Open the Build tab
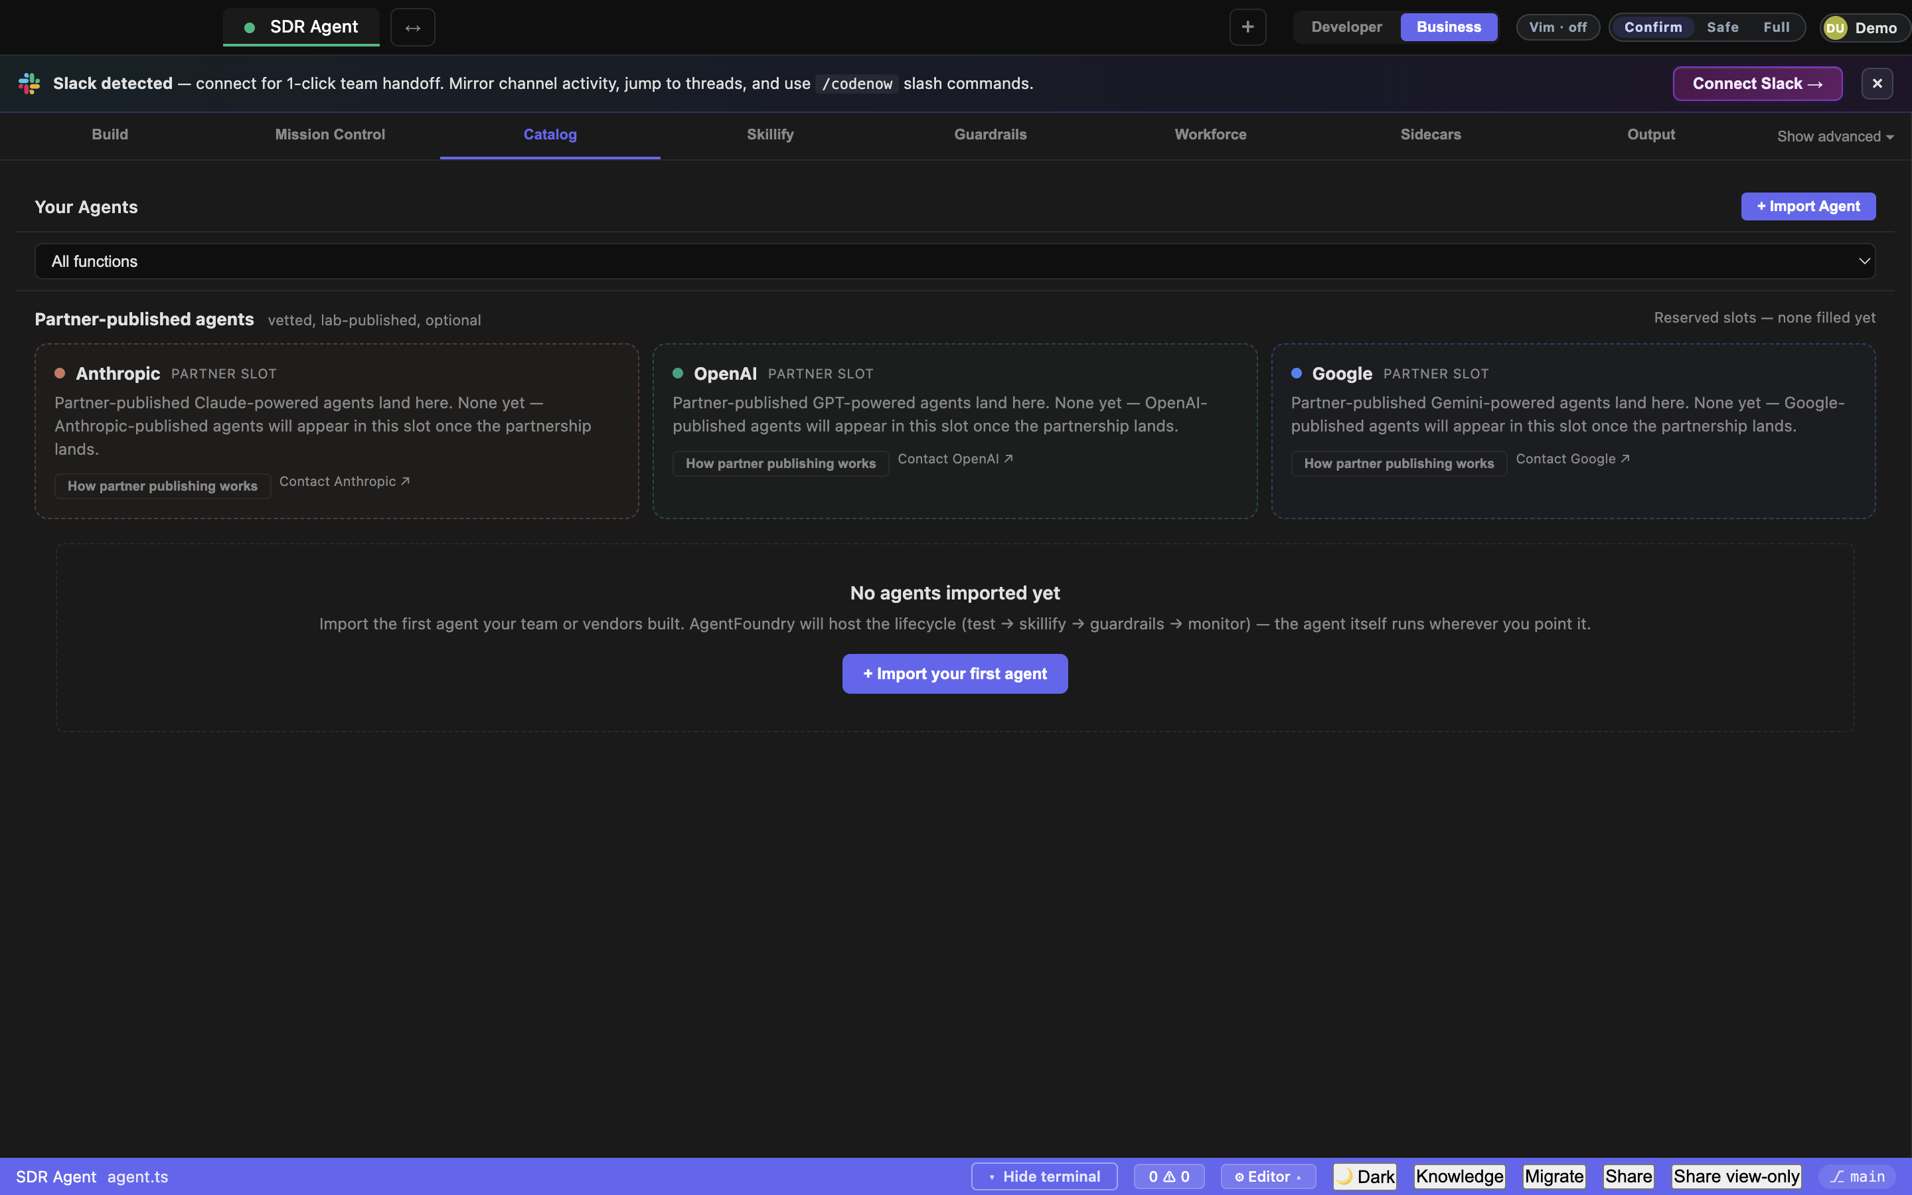The width and height of the screenshot is (1912, 1195). (110, 134)
